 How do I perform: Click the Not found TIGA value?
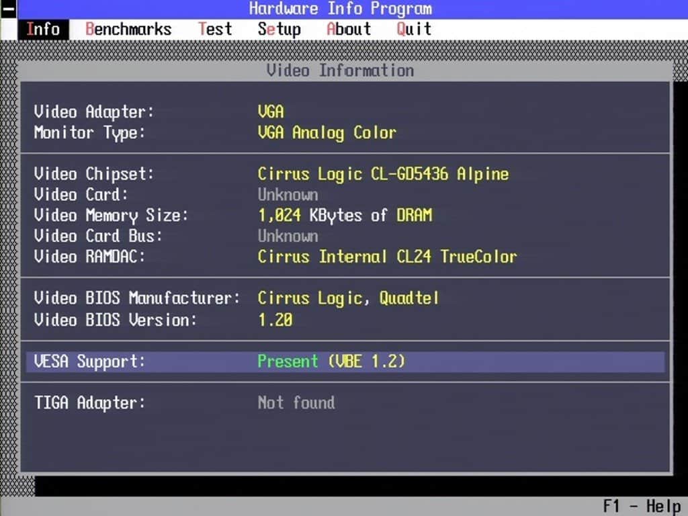[296, 403]
